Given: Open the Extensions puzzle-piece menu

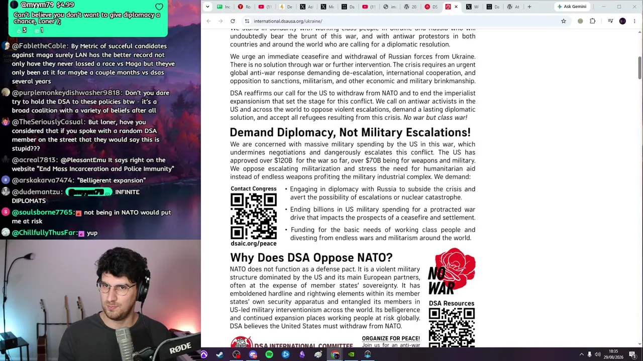Looking at the screenshot, I should pyautogui.click(x=593, y=21).
